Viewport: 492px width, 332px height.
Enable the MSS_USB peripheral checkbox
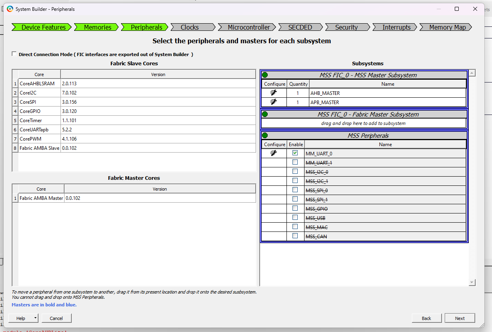(295, 217)
